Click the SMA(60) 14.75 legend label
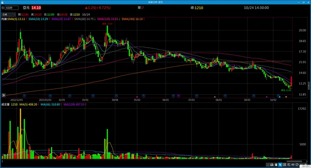Viewport: 311px width, 168px height. pyautogui.click(x=84, y=19)
